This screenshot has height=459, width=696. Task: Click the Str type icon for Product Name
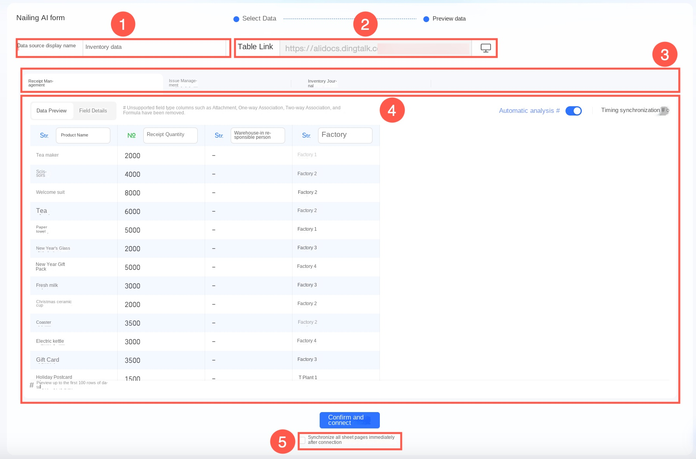click(44, 135)
